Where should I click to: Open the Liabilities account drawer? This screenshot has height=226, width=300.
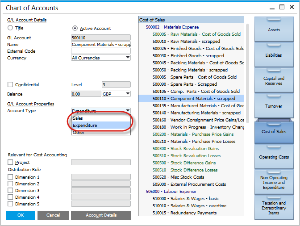click(x=274, y=55)
